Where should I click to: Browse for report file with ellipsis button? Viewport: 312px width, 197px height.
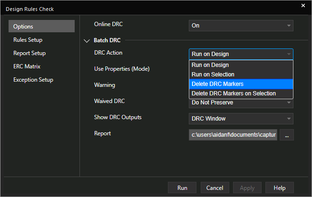(287, 135)
